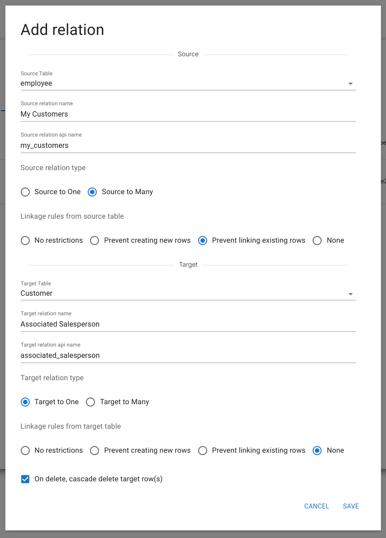Click the CANCEL button
This screenshot has height=538, width=386.
pyautogui.click(x=316, y=506)
